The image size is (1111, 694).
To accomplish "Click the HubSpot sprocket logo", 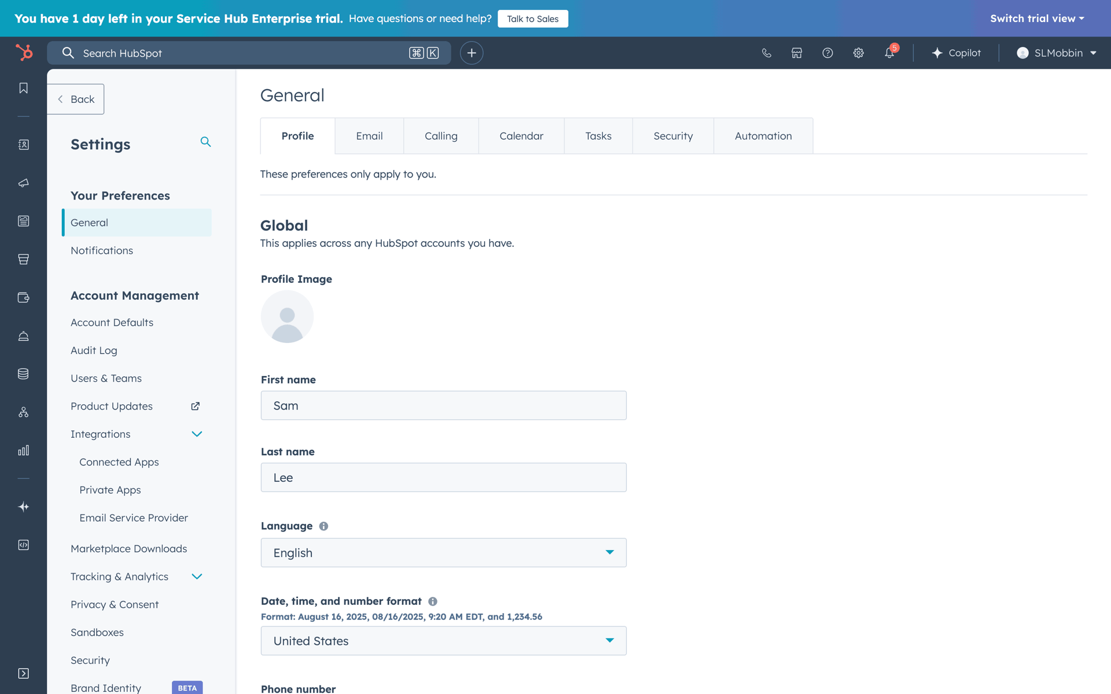I will [x=24, y=53].
